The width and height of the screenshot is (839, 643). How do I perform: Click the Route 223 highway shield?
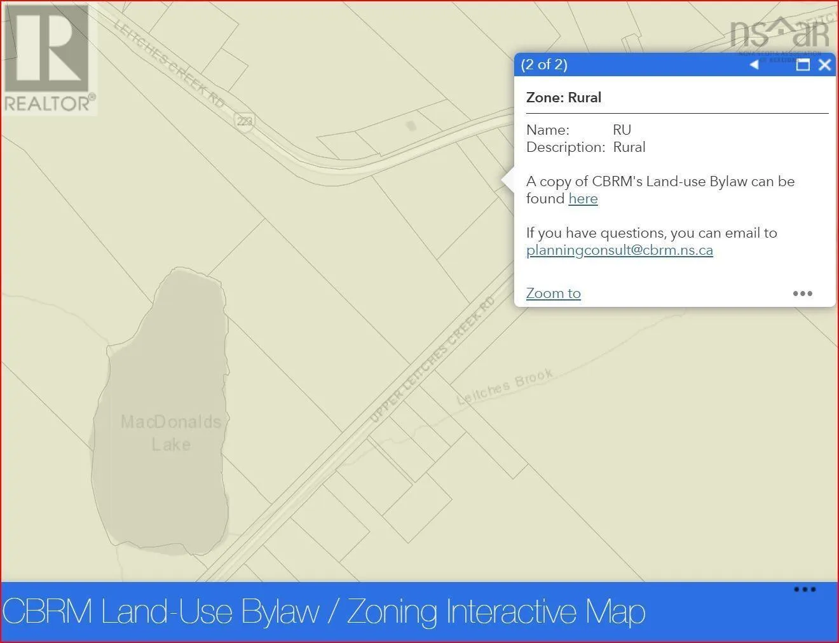(x=244, y=120)
